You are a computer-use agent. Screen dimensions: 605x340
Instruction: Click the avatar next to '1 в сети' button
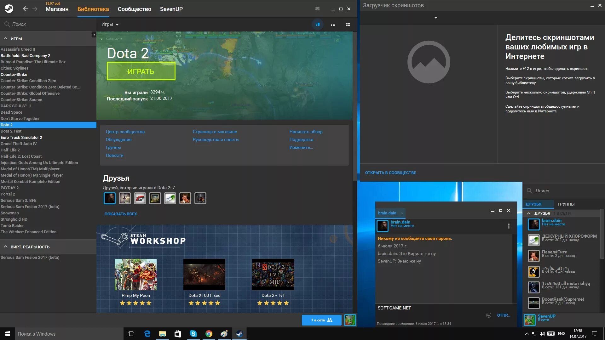(x=350, y=320)
